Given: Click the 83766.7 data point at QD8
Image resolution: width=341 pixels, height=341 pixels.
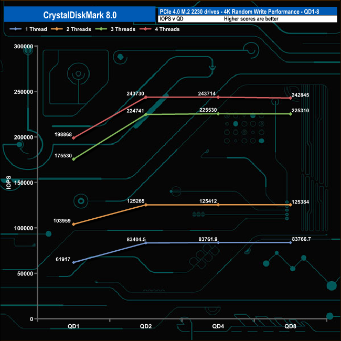Looking at the screenshot, I should coord(291,242).
